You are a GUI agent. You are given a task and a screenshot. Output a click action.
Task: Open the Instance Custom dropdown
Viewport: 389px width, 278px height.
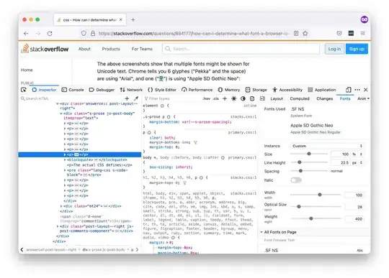pyautogui.click(x=327, y=146)
